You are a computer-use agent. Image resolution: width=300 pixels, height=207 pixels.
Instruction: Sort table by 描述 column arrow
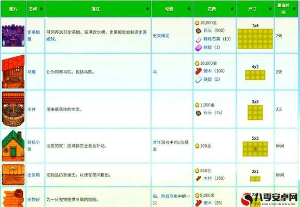pyautogui.click(x=147, y=9)
